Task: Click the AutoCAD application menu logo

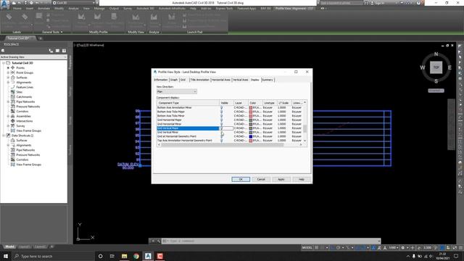Action: coord(4,4)
